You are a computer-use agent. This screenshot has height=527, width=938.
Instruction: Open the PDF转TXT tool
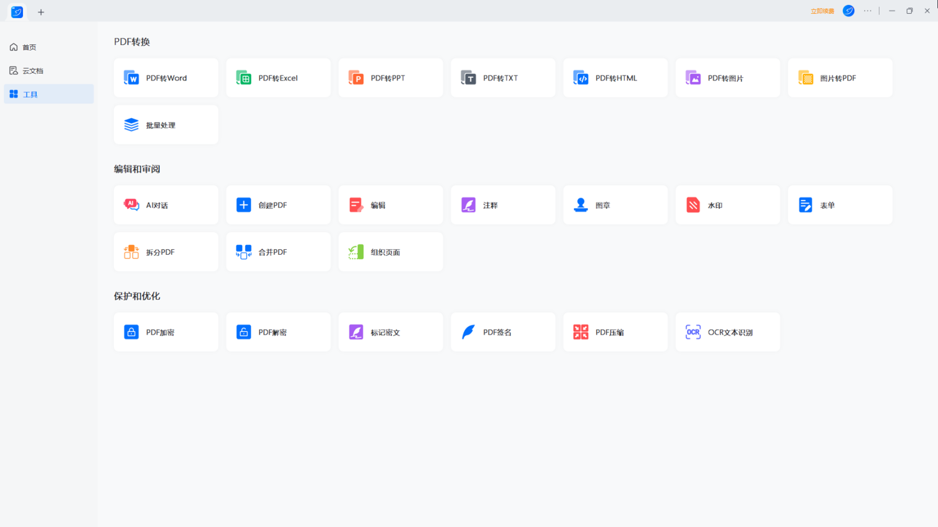pos(503,78)
